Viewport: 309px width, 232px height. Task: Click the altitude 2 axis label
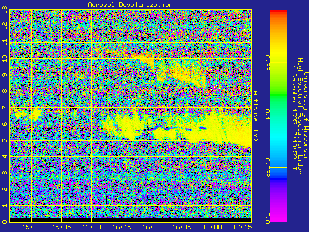click(5, 189)
